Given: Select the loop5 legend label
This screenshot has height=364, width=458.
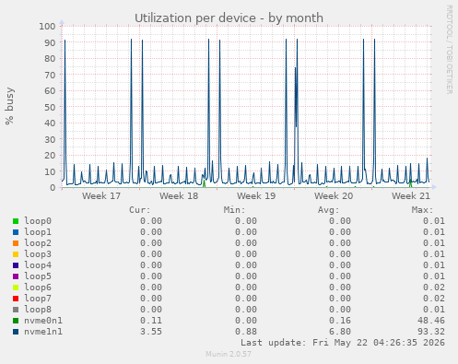Looking at the screenshot, I should [38, 276].
